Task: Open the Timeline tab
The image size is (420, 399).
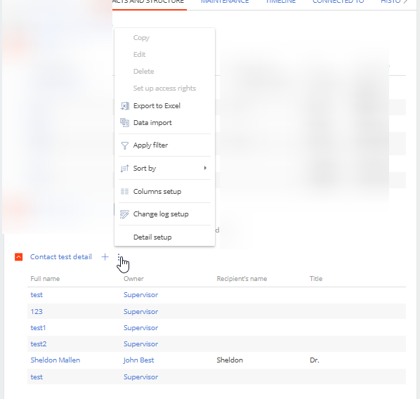Action: (280, 1)
